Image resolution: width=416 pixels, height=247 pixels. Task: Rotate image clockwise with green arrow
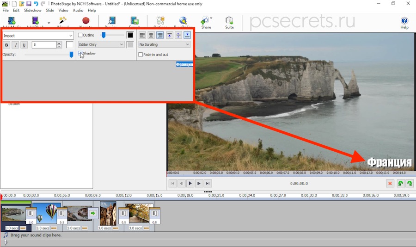pyautogui.click(x=410, y=183)
